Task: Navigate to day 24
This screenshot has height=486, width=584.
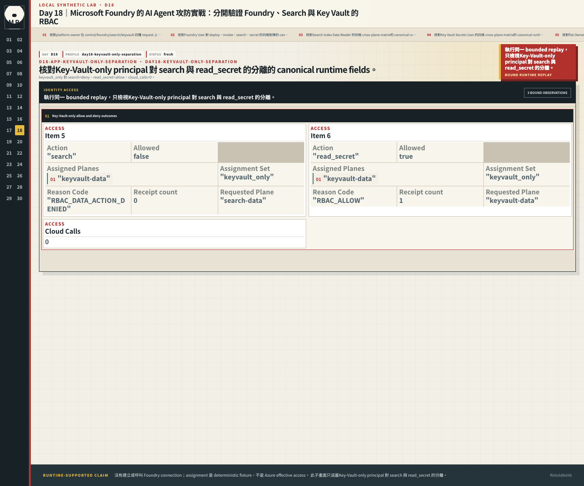Action: (x=19, y=164)
